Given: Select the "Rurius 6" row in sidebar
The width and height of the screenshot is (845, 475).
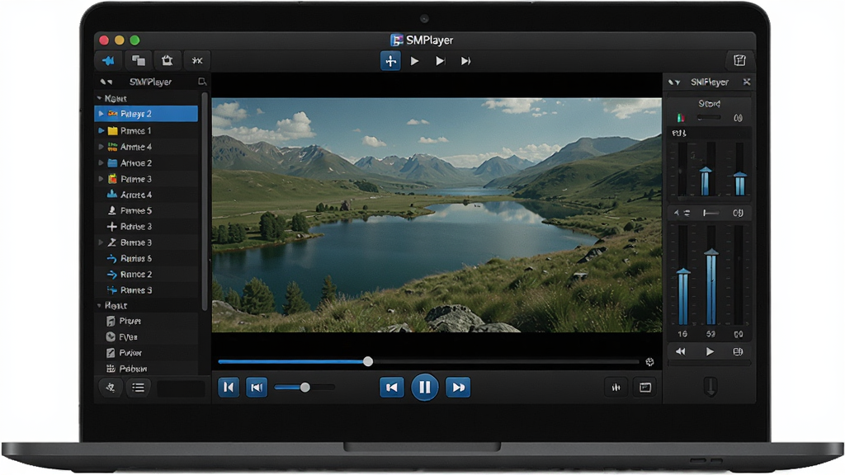Looking at the screenshot, I should pos(147,258).
